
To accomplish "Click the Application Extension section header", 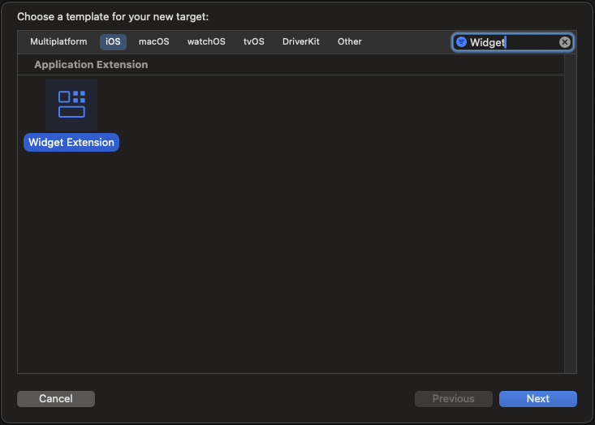I will pyautogui.click(x=91, y=65).
